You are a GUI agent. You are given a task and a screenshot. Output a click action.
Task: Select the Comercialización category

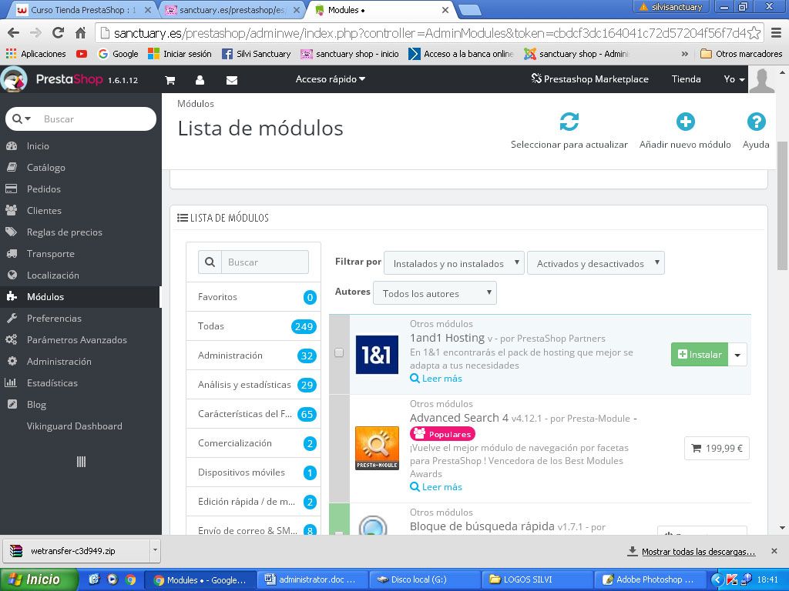click(x=253, y=442)
